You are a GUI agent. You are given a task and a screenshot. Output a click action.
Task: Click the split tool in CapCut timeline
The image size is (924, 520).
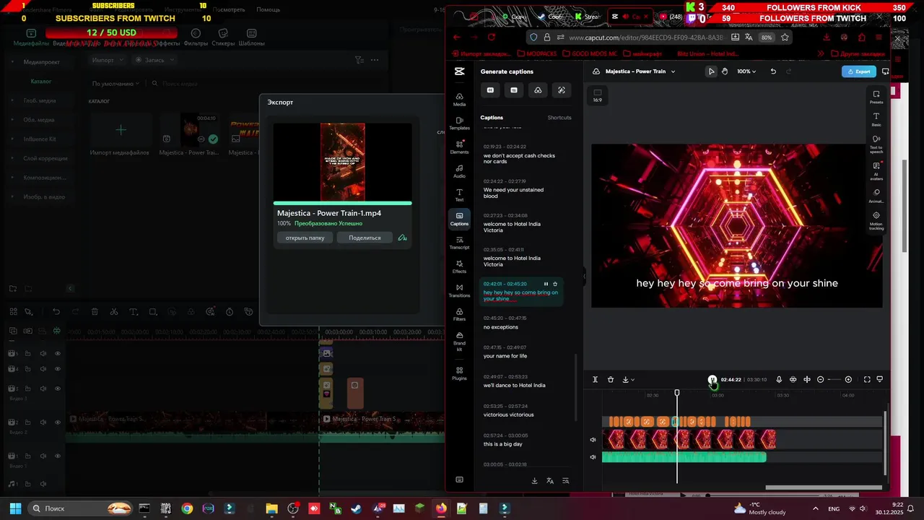(x=595, y=379)
